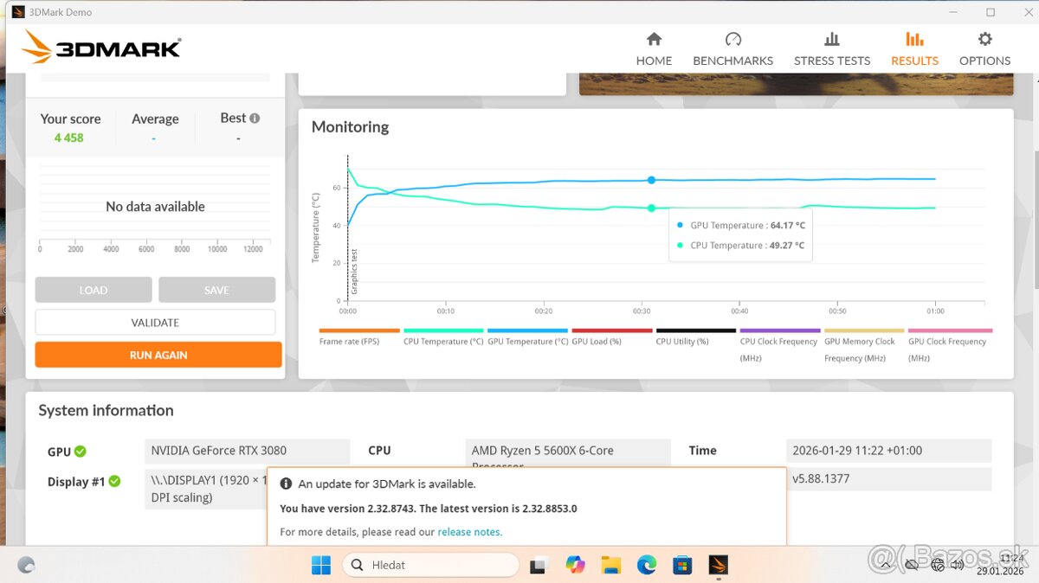Open the release notes link

(x=469, y=532)
